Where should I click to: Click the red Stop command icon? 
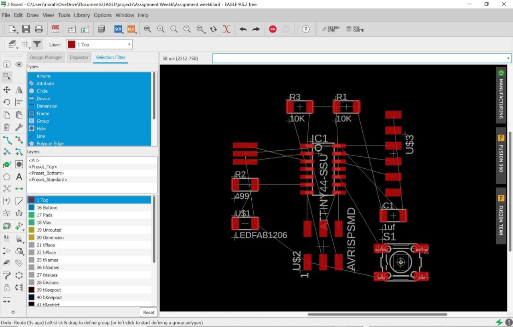point(273,29)
